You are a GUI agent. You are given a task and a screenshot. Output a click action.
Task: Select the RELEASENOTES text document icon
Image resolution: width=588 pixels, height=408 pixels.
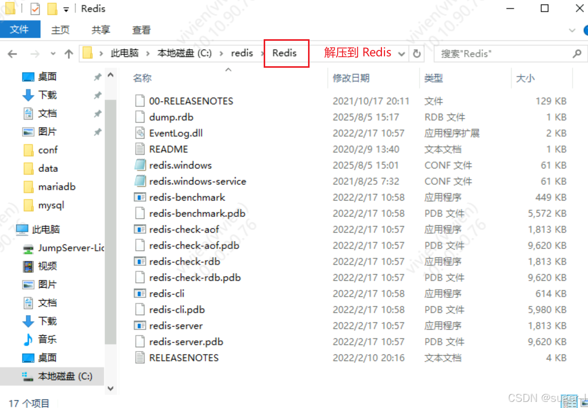click(140, 358)
